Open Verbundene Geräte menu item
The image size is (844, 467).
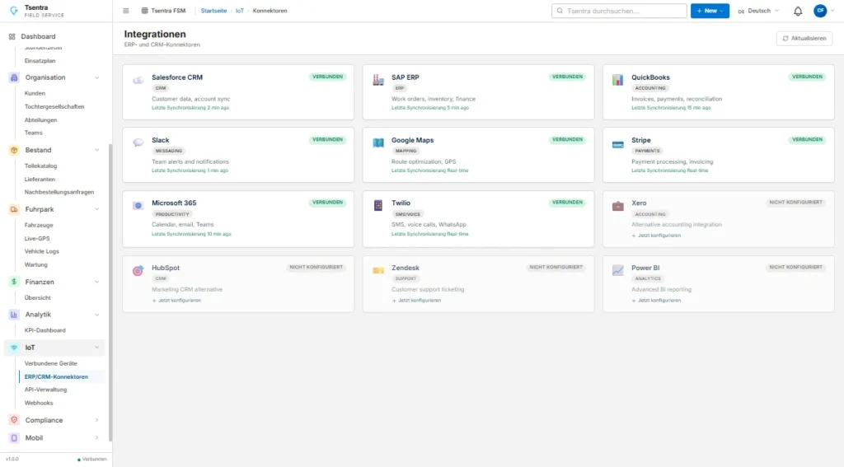[x=50, y=364]
